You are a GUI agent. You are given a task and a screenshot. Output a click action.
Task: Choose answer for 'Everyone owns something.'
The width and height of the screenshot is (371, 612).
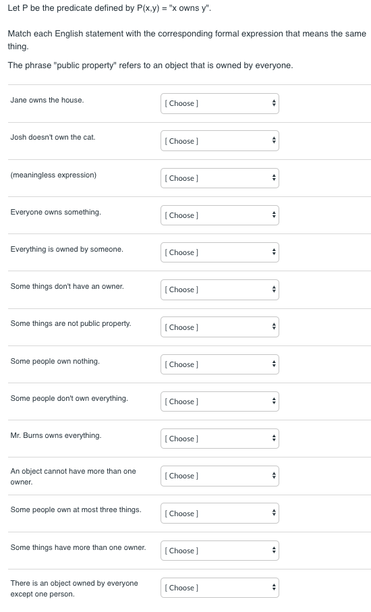[220, 215]
